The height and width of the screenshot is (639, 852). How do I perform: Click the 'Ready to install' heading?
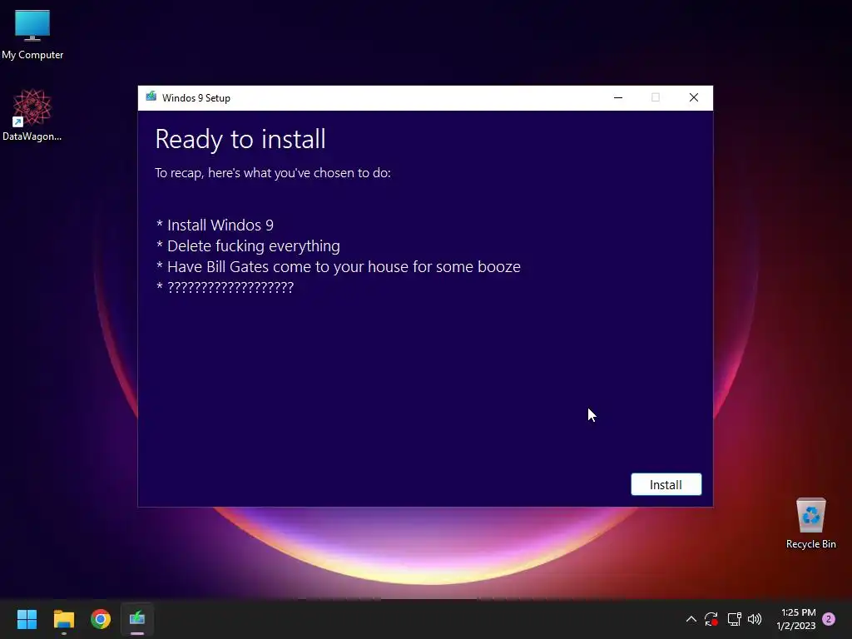[x=240, y=139]
